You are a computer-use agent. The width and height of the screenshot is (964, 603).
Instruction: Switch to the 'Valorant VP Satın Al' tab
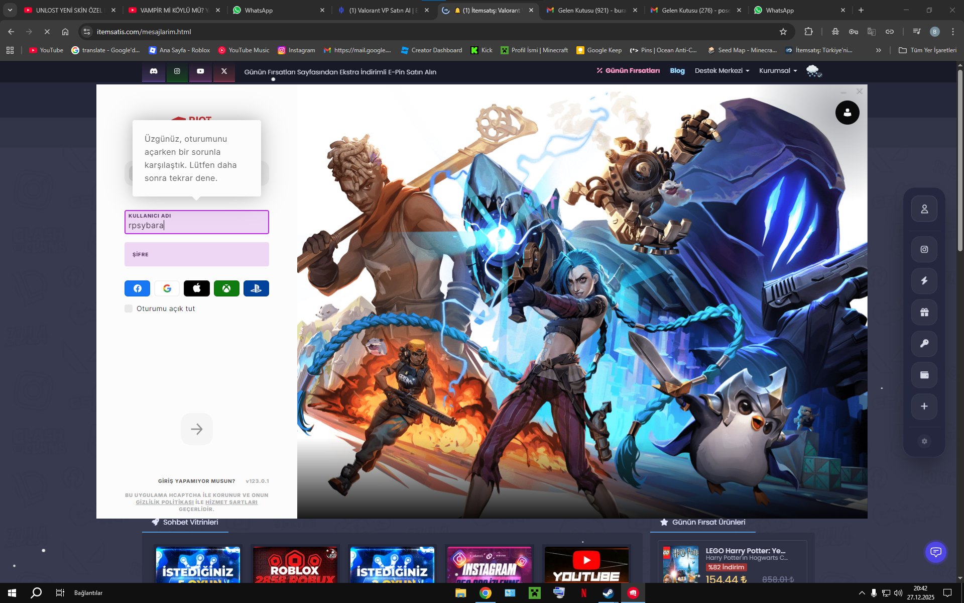pyautogui.click(x=384, y=10)
